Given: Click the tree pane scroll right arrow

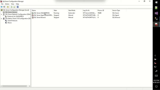Looking at the screenshot, I should [29, 86].
